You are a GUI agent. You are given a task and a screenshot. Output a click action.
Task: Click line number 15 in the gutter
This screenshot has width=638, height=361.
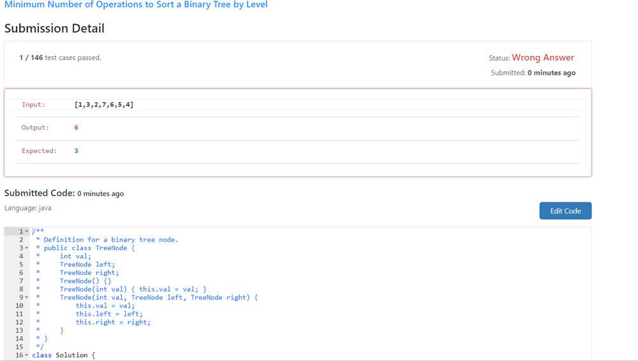pos(19,347)
